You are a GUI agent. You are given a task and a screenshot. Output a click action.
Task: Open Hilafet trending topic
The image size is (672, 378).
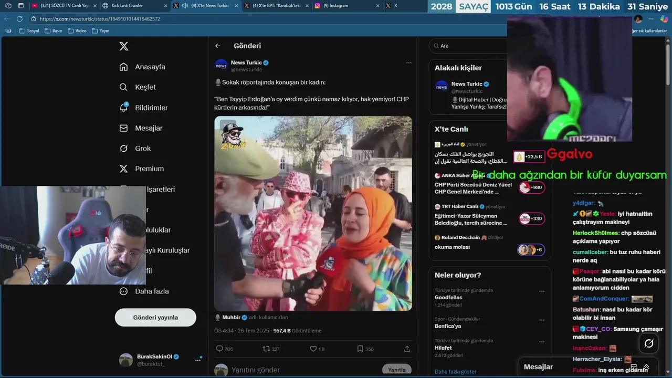[443, 348]
